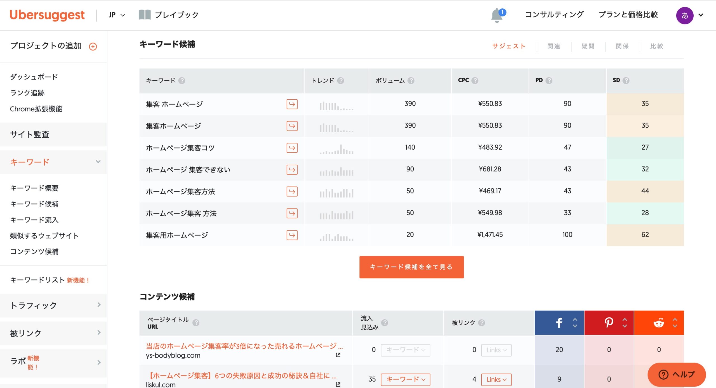Click the プレイブック text link
The height and width of the screenshot is (388, 716).
(177, 15)
